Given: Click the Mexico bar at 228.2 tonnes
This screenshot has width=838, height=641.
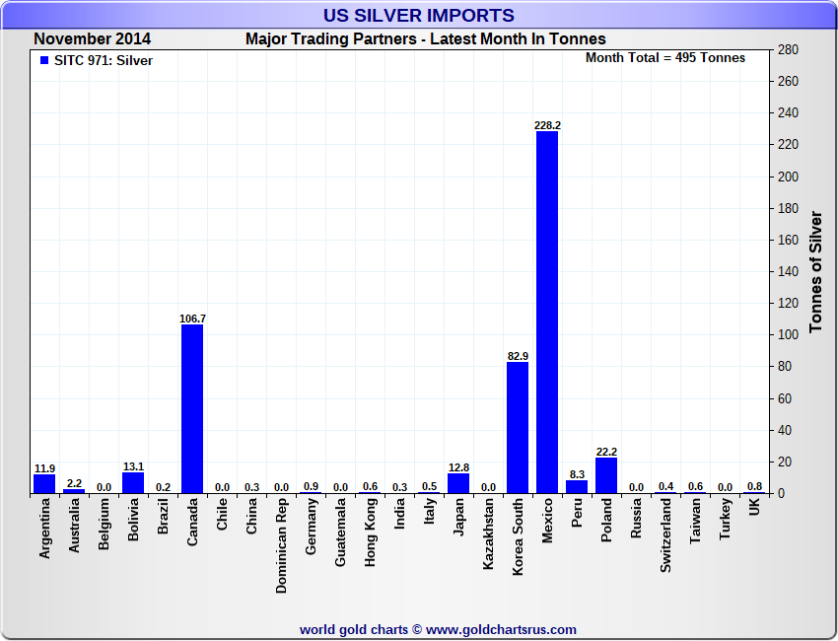Looking at the screenshot, I should pos(547,312).
